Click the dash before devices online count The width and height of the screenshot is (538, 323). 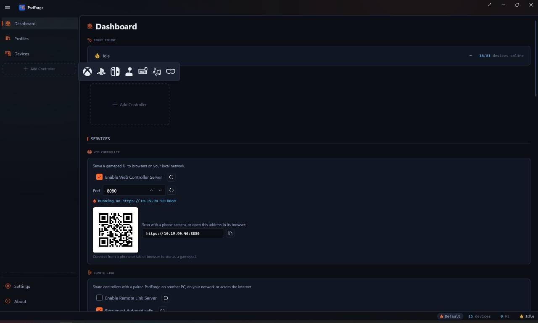coord(470,56)
